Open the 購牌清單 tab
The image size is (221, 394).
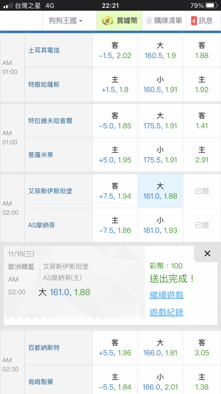[165, 21]
